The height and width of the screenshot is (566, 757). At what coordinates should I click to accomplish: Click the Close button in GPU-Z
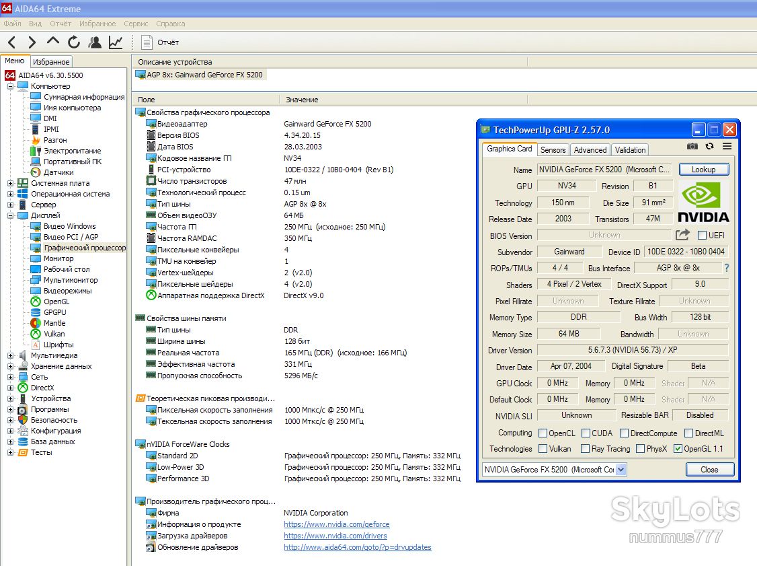709,469
